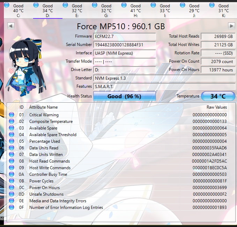Click status orb for Power On Hours attribute
Image resolution: width=237 pixels, height=227 pixels.
[12, 188]
